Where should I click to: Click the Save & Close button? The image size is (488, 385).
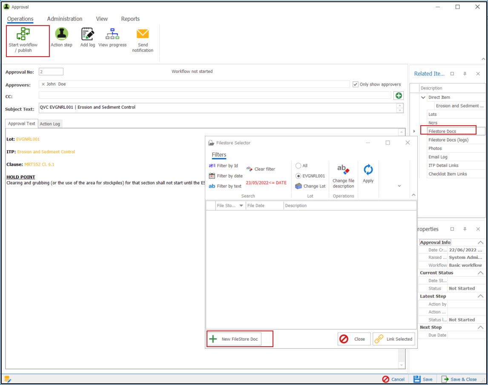coord(459,379)
